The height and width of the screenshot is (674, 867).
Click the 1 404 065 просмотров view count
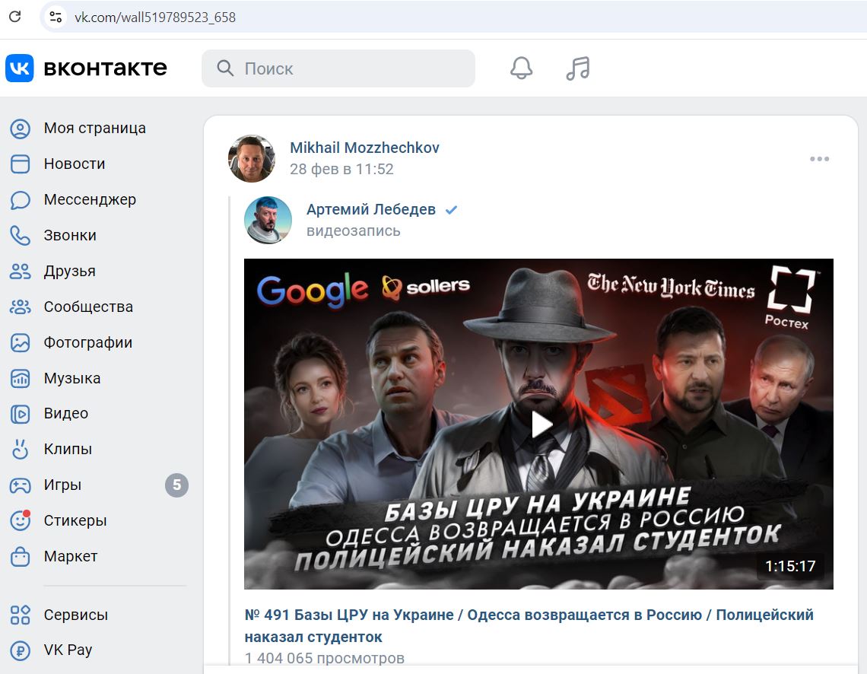pos(325,659)
